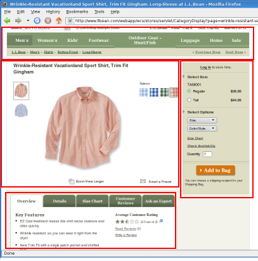Switch to the Overview tab

(x=27, y=201)
